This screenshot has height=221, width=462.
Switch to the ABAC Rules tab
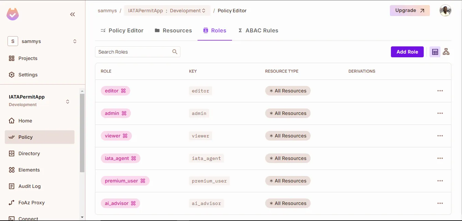coord(258,30)
